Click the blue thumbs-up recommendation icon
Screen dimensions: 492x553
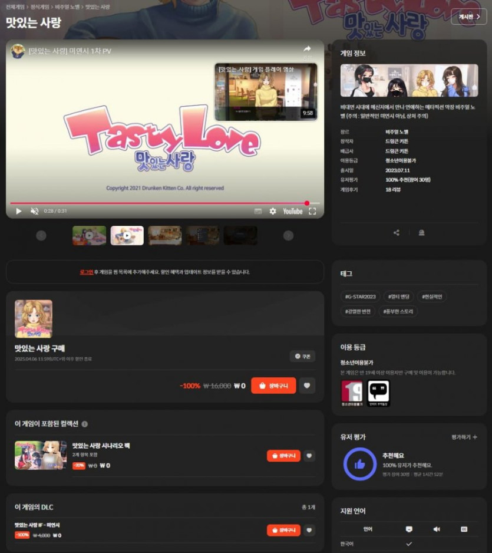coord(360,464)
